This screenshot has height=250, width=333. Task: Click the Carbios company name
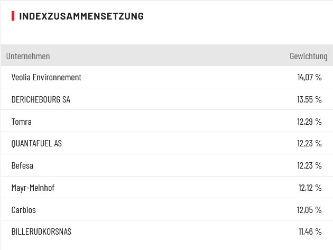click(24, 210)
